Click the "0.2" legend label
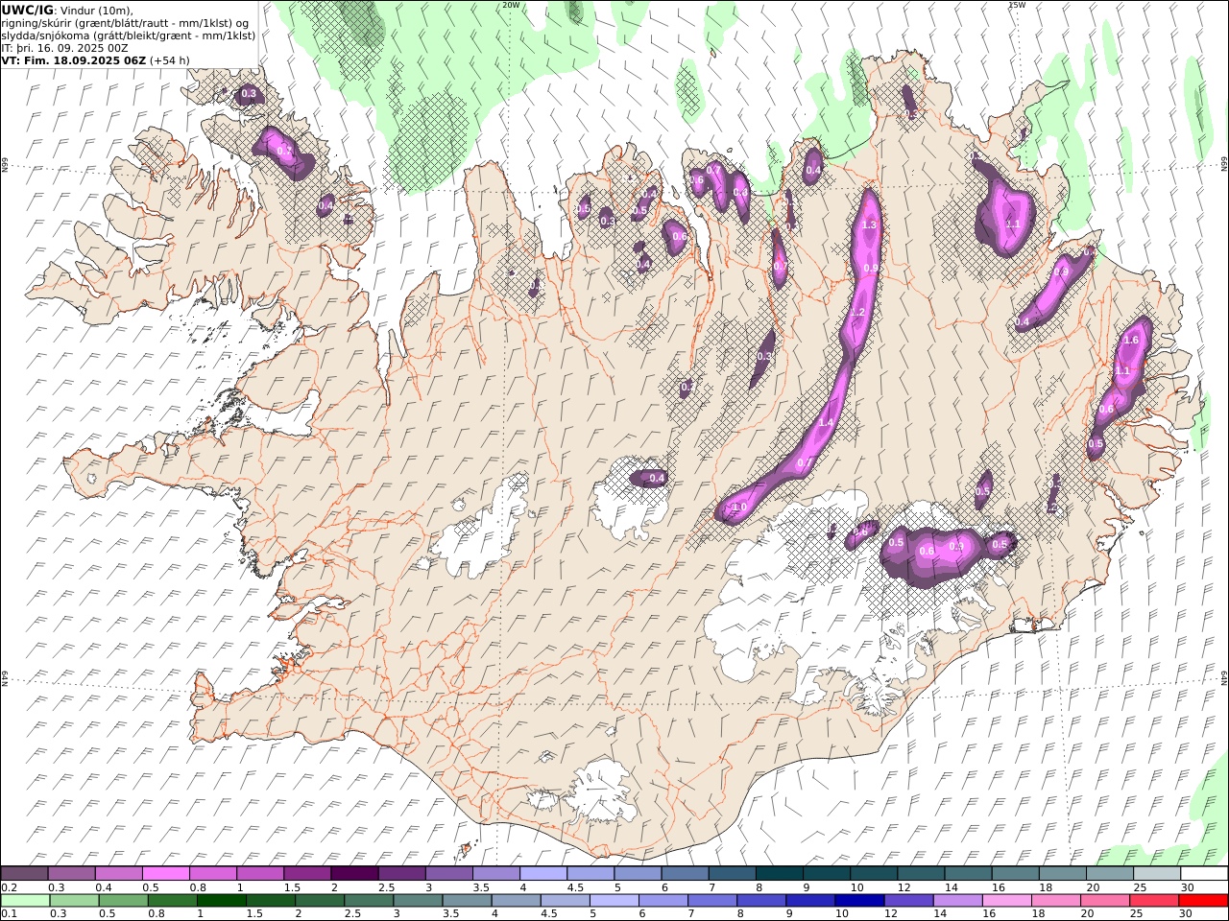This screenshot has width=1229, height=921. pos(10,887)
